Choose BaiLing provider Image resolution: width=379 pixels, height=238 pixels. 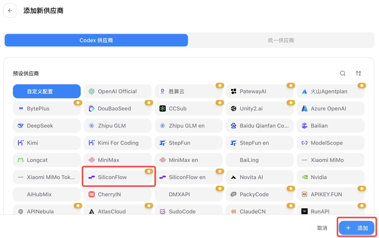click(260, 160)
